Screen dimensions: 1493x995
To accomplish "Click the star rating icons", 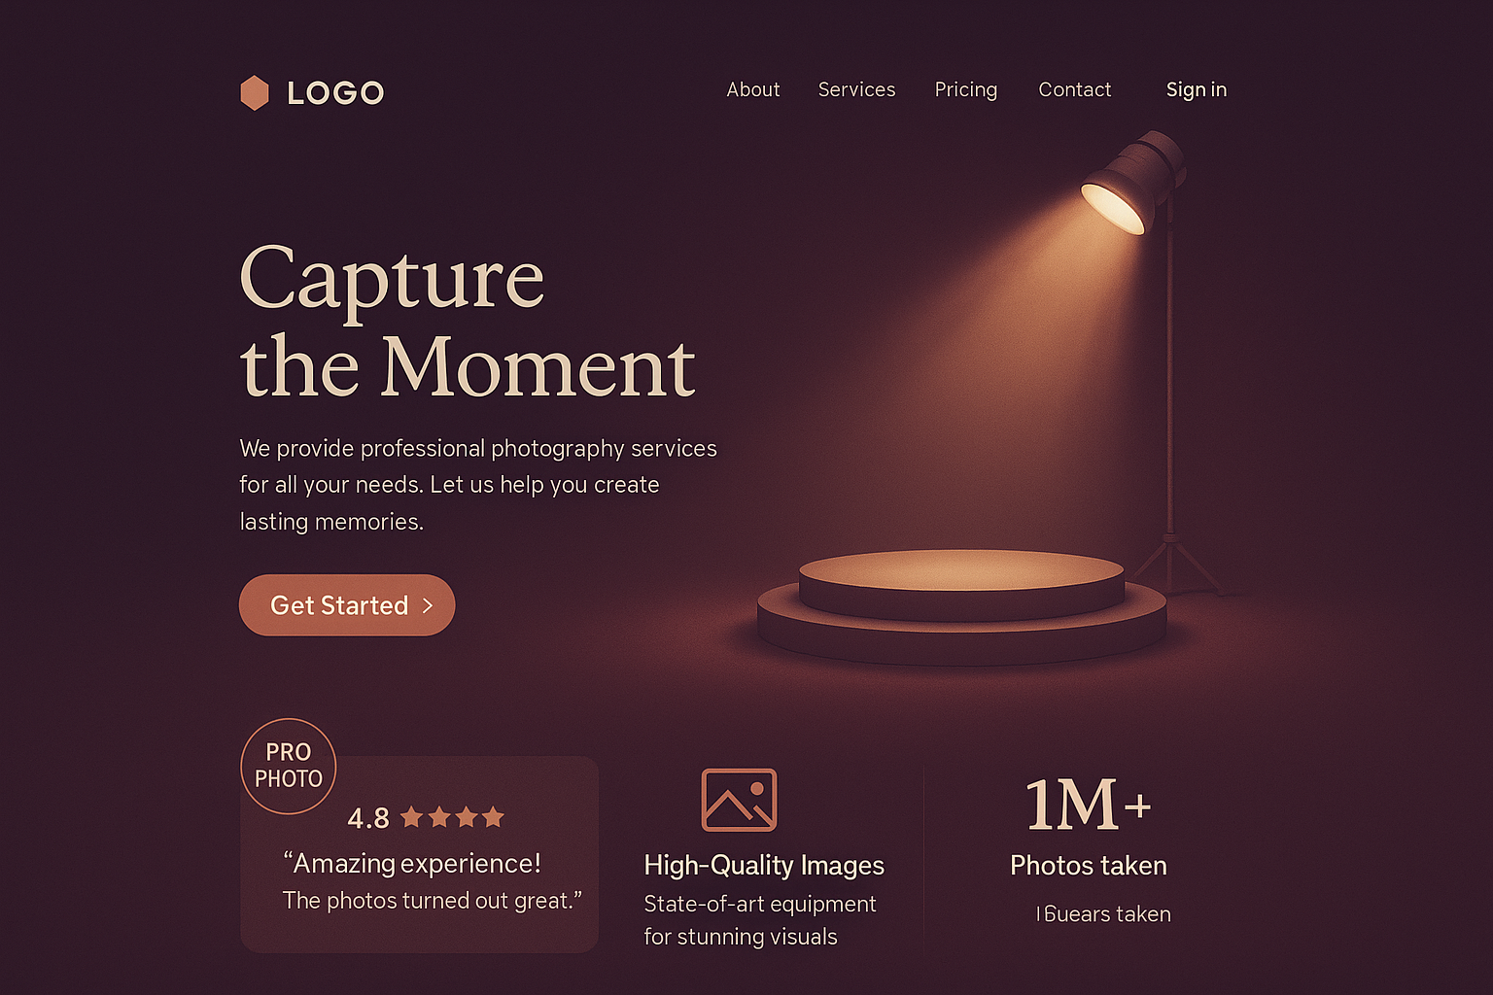I will [452, 817].
